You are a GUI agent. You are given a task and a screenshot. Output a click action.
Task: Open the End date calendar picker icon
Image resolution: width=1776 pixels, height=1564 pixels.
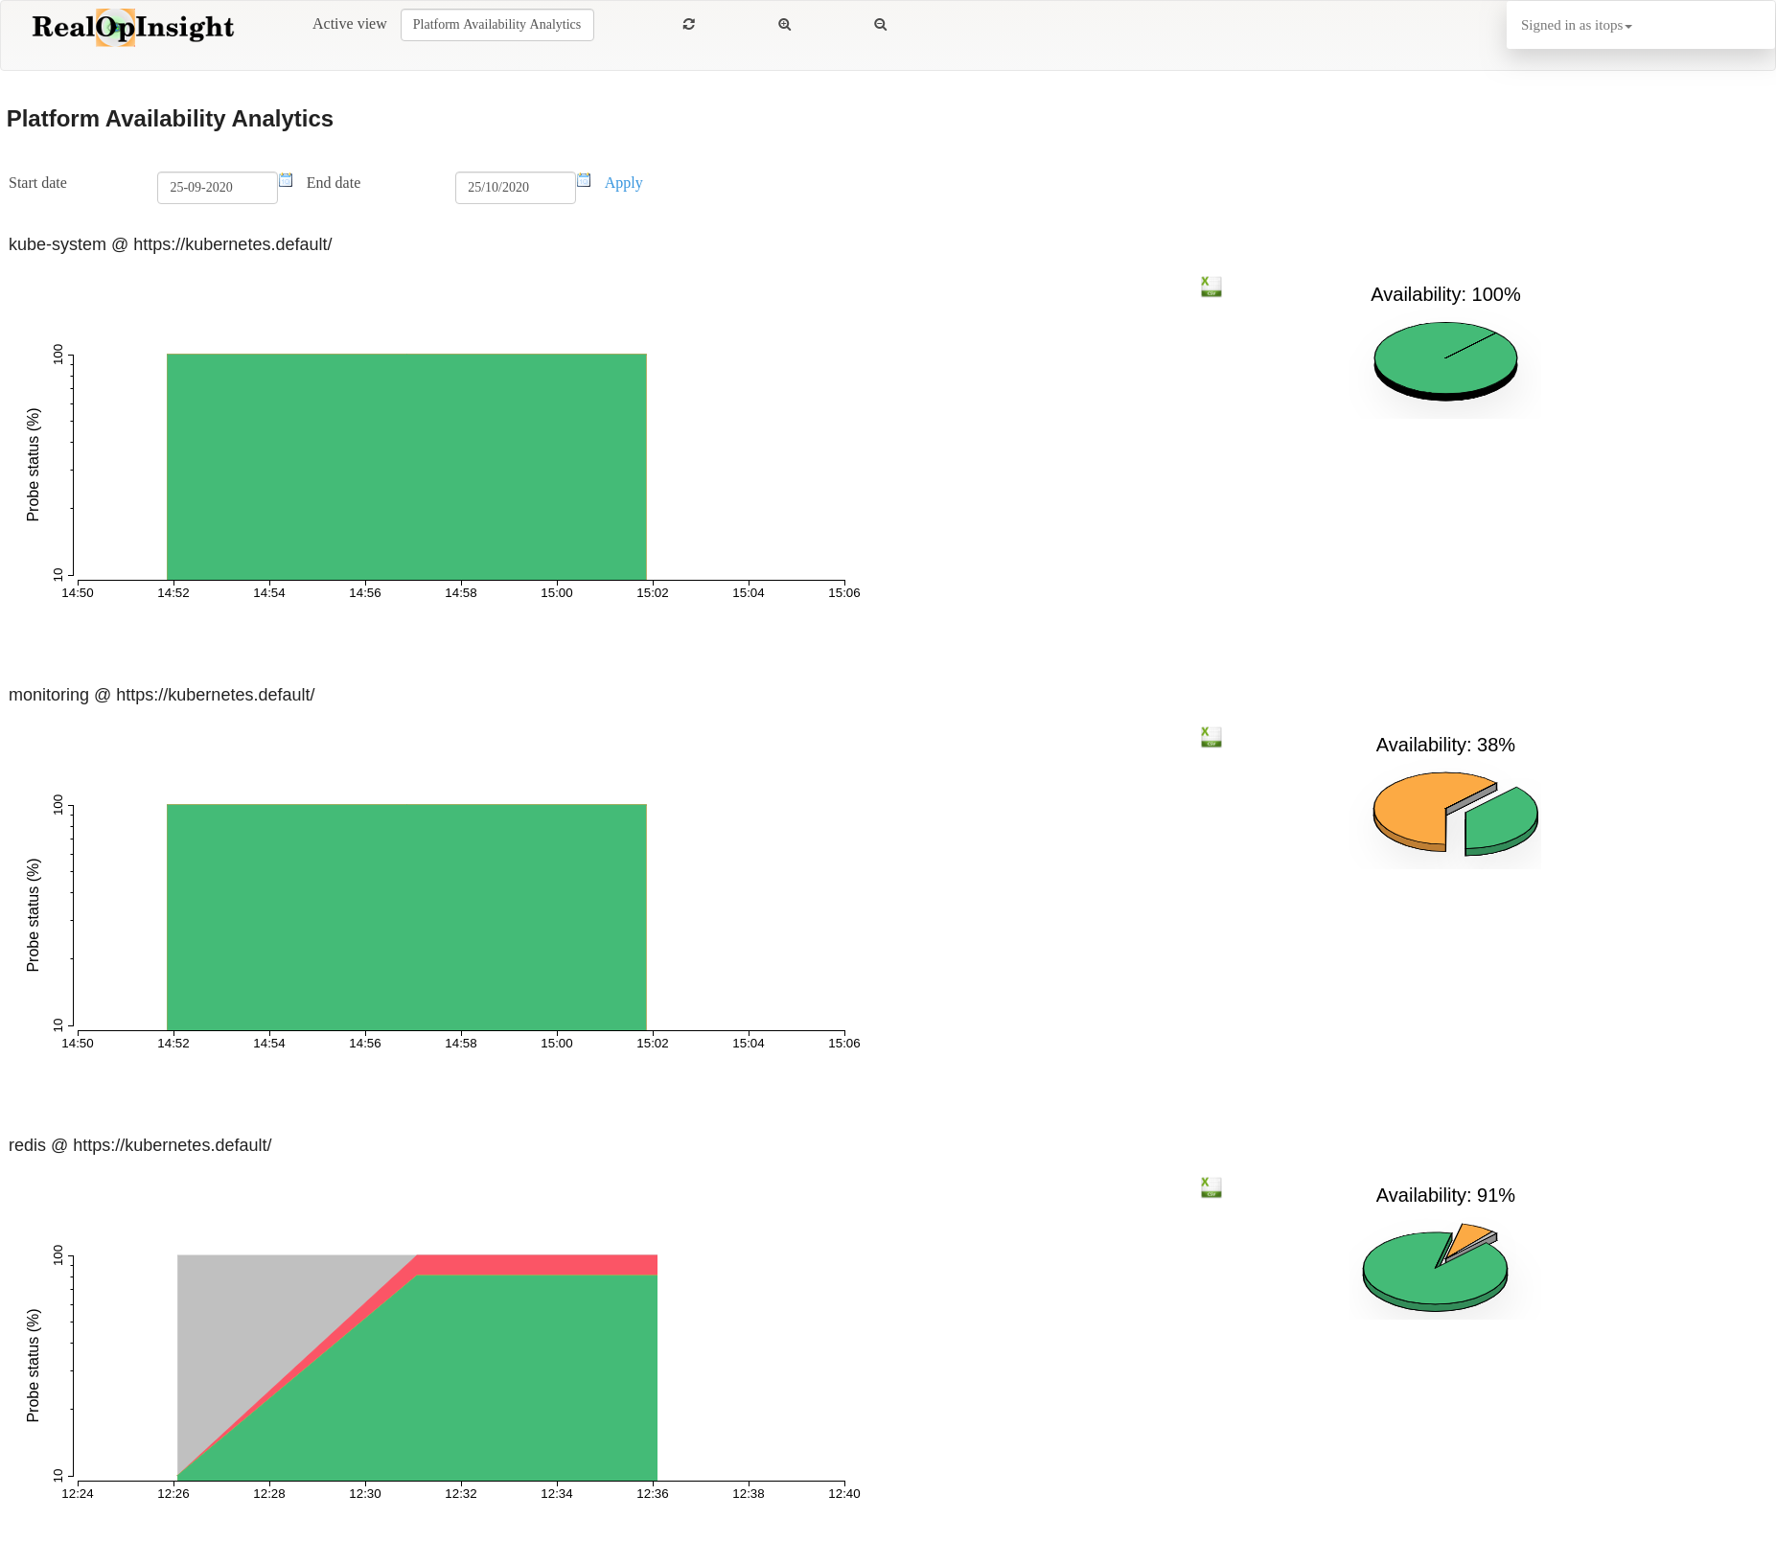[584, 180]
